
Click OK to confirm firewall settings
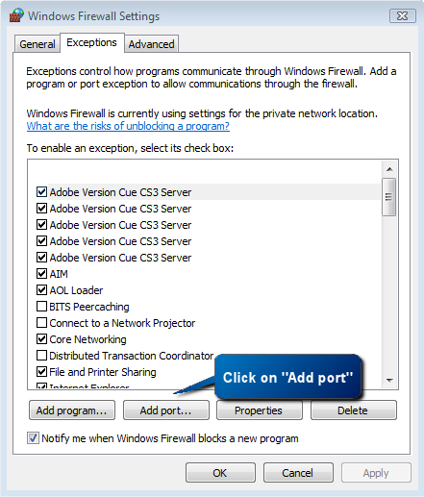220,473
